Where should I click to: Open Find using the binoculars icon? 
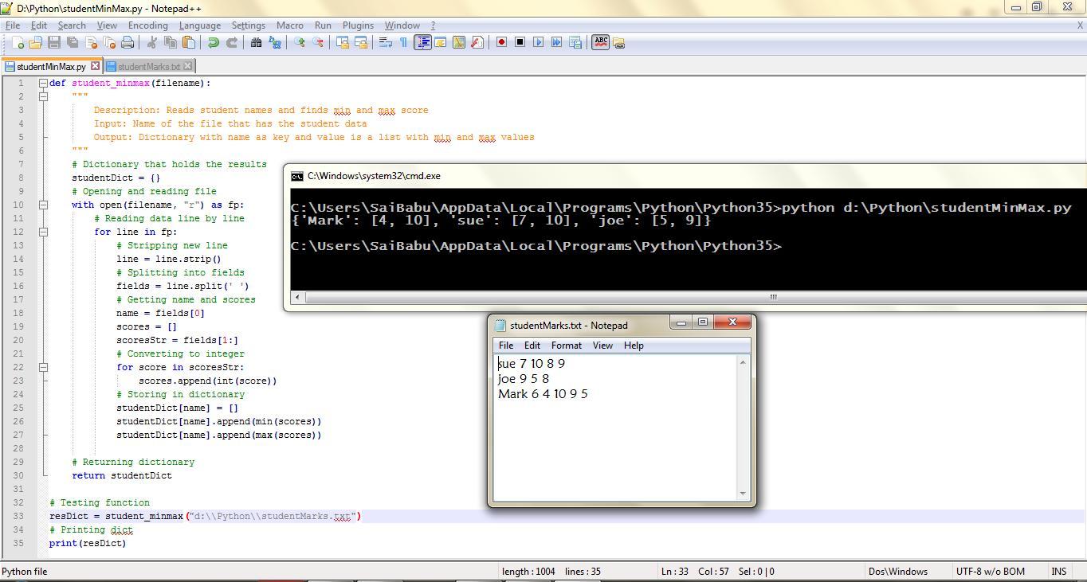(256, 42)
